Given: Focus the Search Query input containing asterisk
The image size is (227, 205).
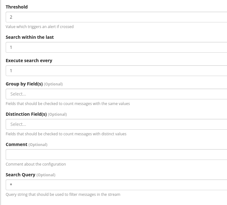Looking at the screenshot, I should (116, 185).
